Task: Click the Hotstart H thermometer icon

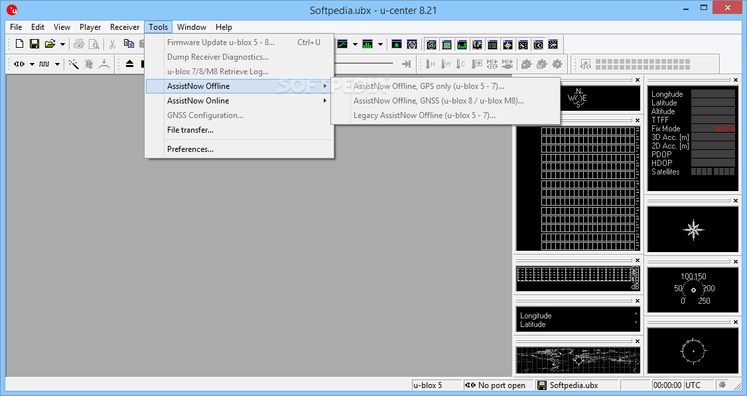Action: pyautogui.click(x=430, y=64)
